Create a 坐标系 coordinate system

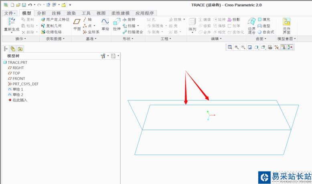coord(91,32)
